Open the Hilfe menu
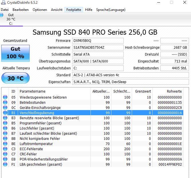The width and height of the screenshot is (191, 178). point(88,10)
